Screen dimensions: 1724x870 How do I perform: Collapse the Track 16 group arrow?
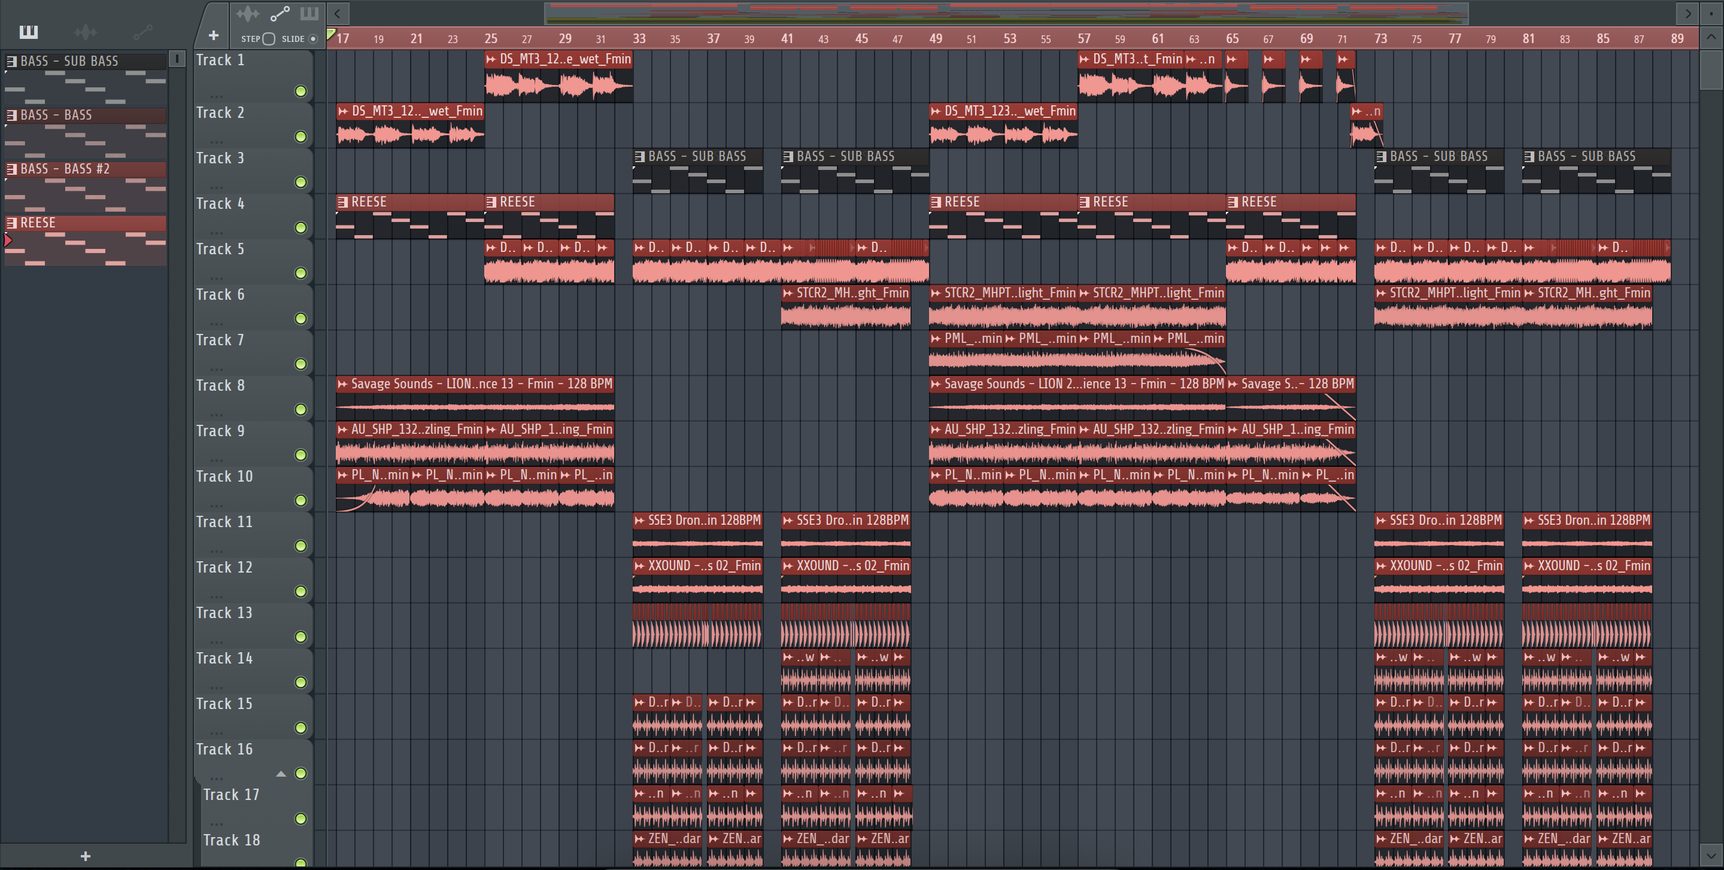click(x=281, y=774)
